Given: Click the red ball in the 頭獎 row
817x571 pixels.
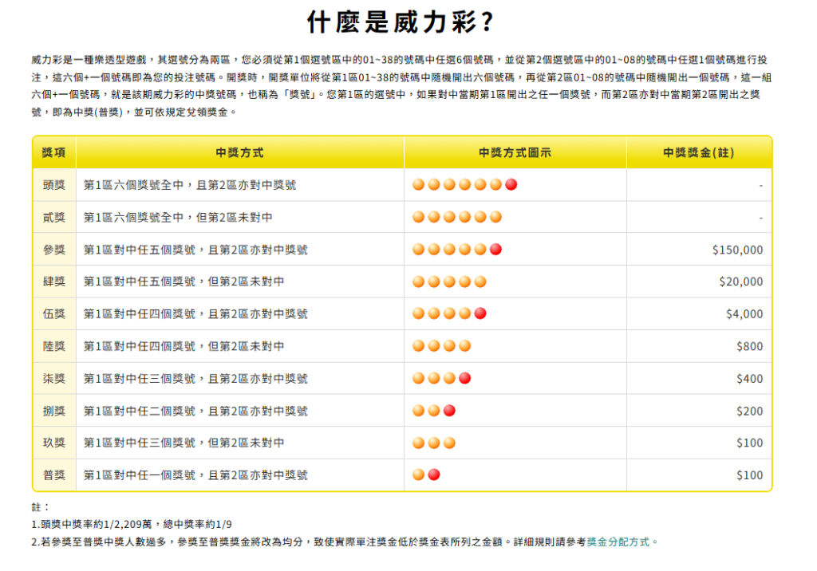Looking at the screenshot, I should 511,185.
